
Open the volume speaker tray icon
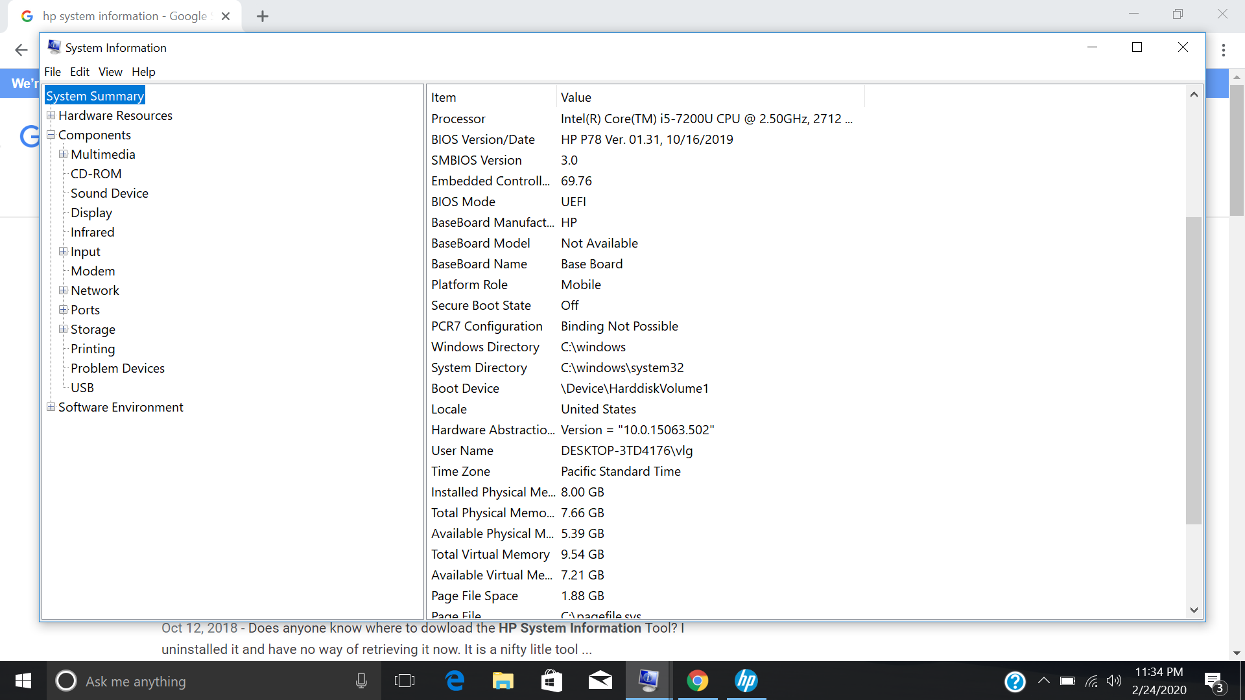pos(1114,681)
